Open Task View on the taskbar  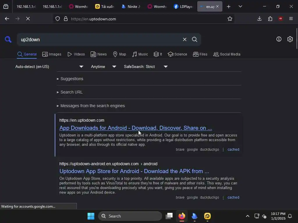[x=169, y=216]
